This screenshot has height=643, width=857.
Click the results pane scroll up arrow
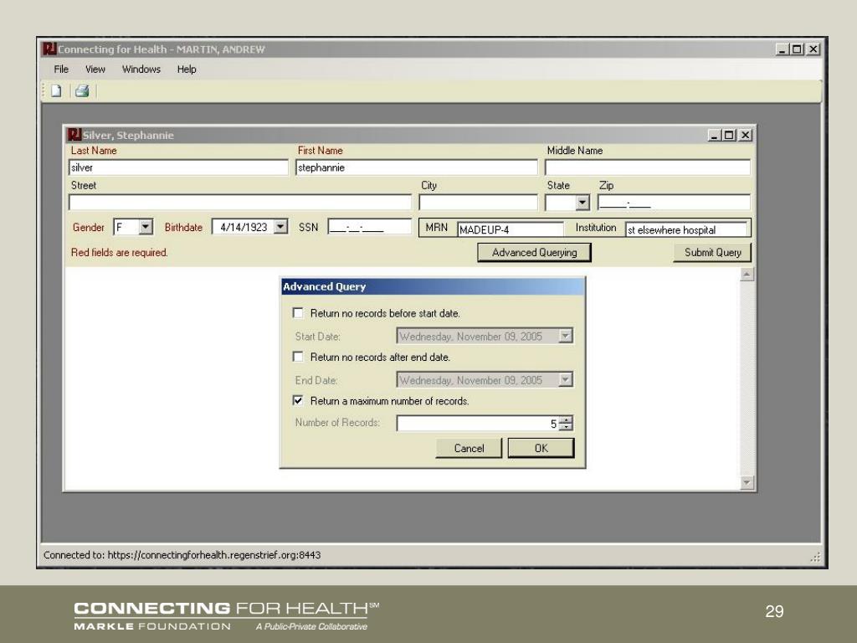(747, 274)
